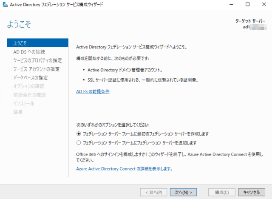Select インストール step in sidebar
This screenshot has height=199, width=272.
point(24,104)
